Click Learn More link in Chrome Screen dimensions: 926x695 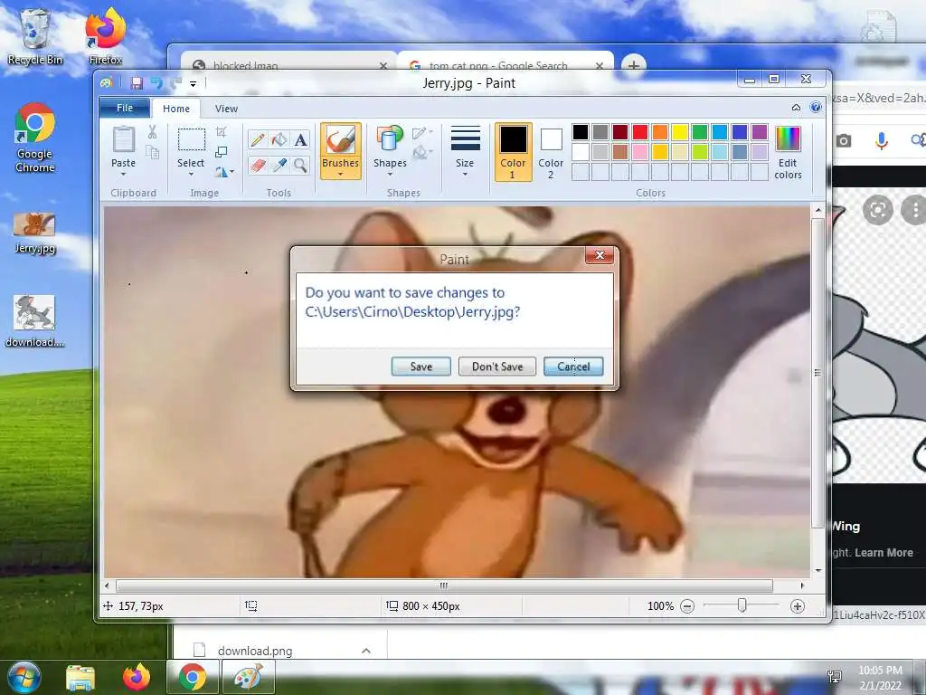(883, 553)
